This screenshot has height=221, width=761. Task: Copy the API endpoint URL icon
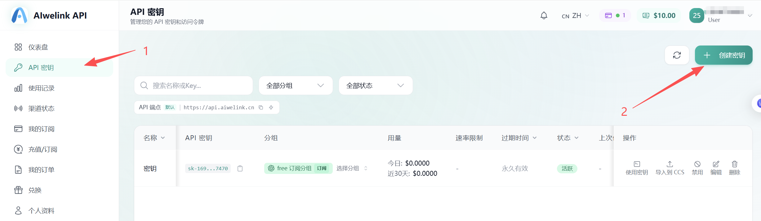(x=261, y=107)
